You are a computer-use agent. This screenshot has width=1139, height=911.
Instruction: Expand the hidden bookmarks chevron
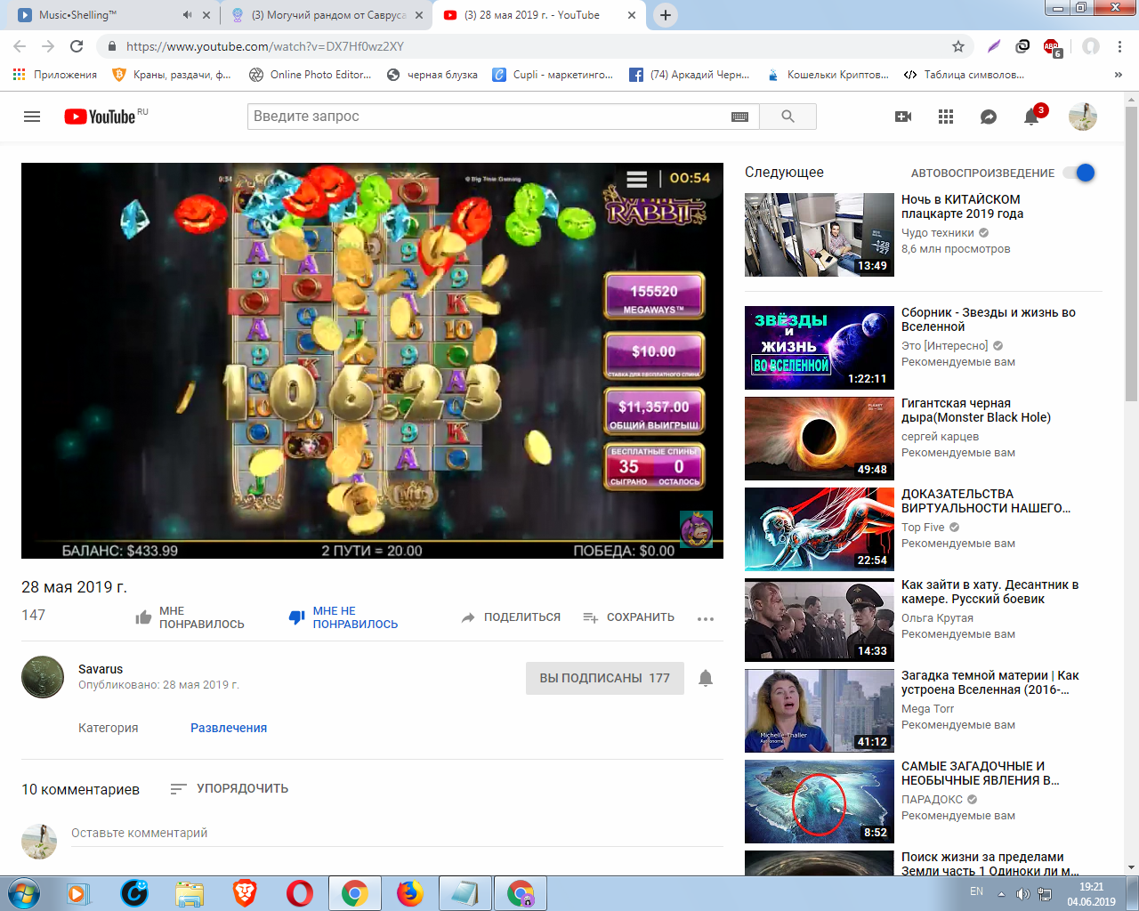pos(1119,75)
